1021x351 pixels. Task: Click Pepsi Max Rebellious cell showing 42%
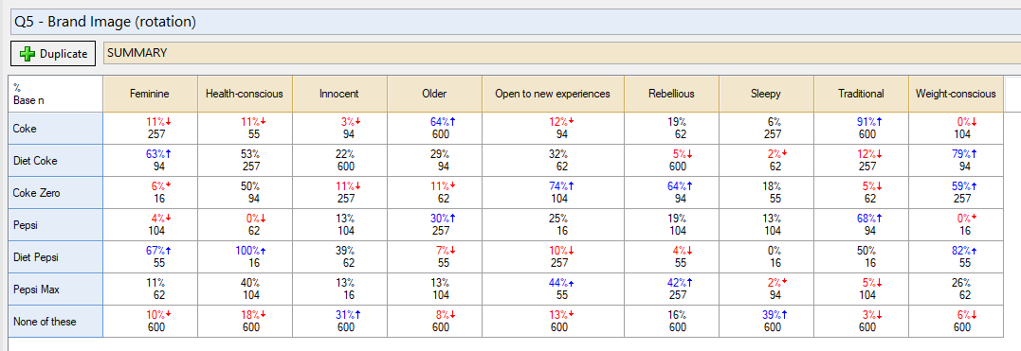[x=671, y=290]
